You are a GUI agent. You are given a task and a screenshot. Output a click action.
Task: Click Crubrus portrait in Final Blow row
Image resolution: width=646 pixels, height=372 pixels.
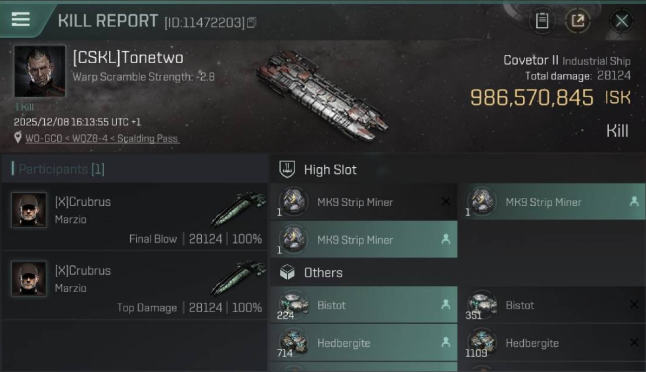(29, 210)
